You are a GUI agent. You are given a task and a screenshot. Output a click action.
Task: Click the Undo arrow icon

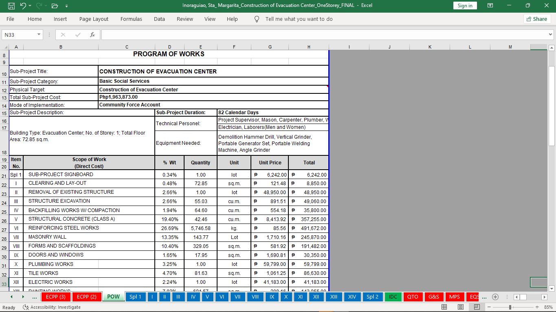click(x=23, y=6)
